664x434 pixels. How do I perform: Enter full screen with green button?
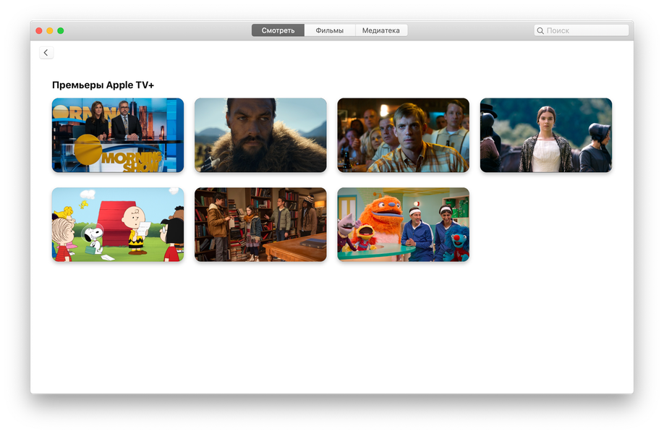61,30
